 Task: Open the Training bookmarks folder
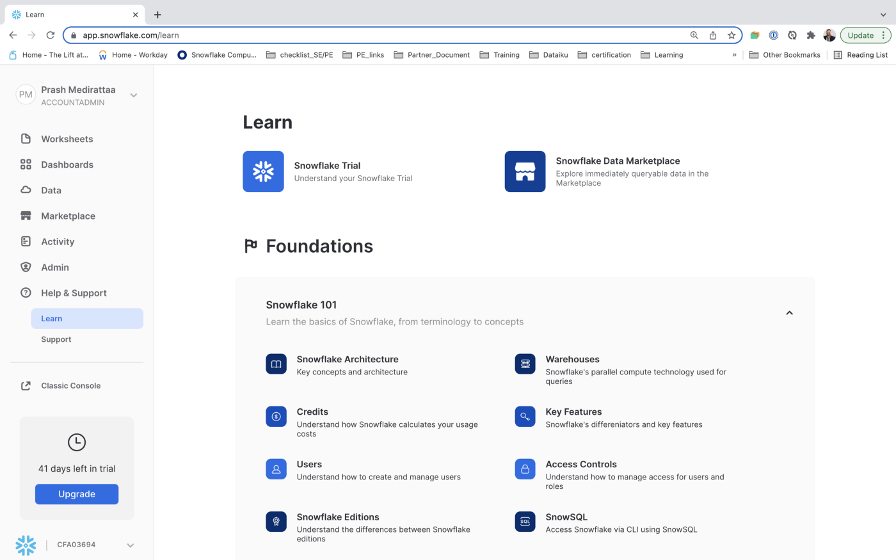[x=500, y=55]
